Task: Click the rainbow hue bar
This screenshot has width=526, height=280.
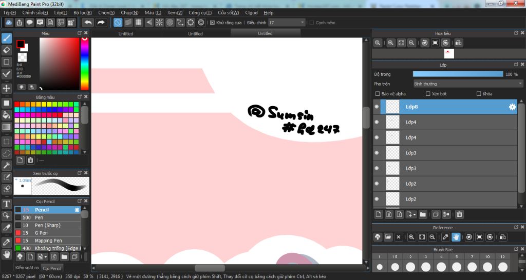Action: click(85, 64)
